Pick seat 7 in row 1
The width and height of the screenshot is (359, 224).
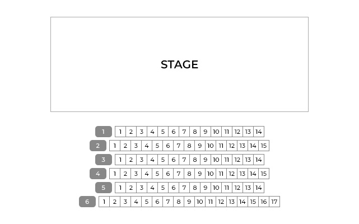click(184, 132)
